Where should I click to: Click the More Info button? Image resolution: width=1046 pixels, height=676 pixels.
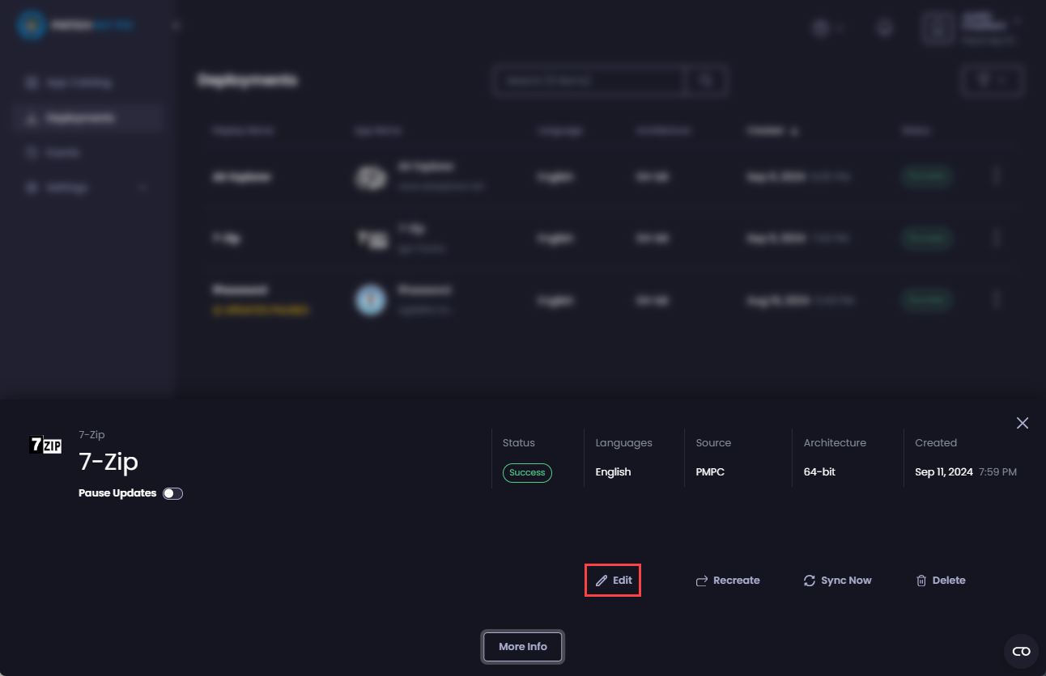click(522, 647)
